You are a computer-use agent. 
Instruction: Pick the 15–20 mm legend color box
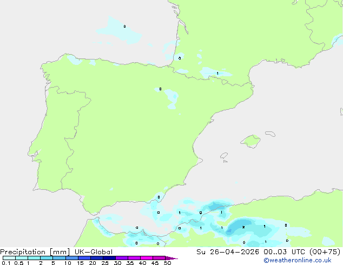coord(84,258)
